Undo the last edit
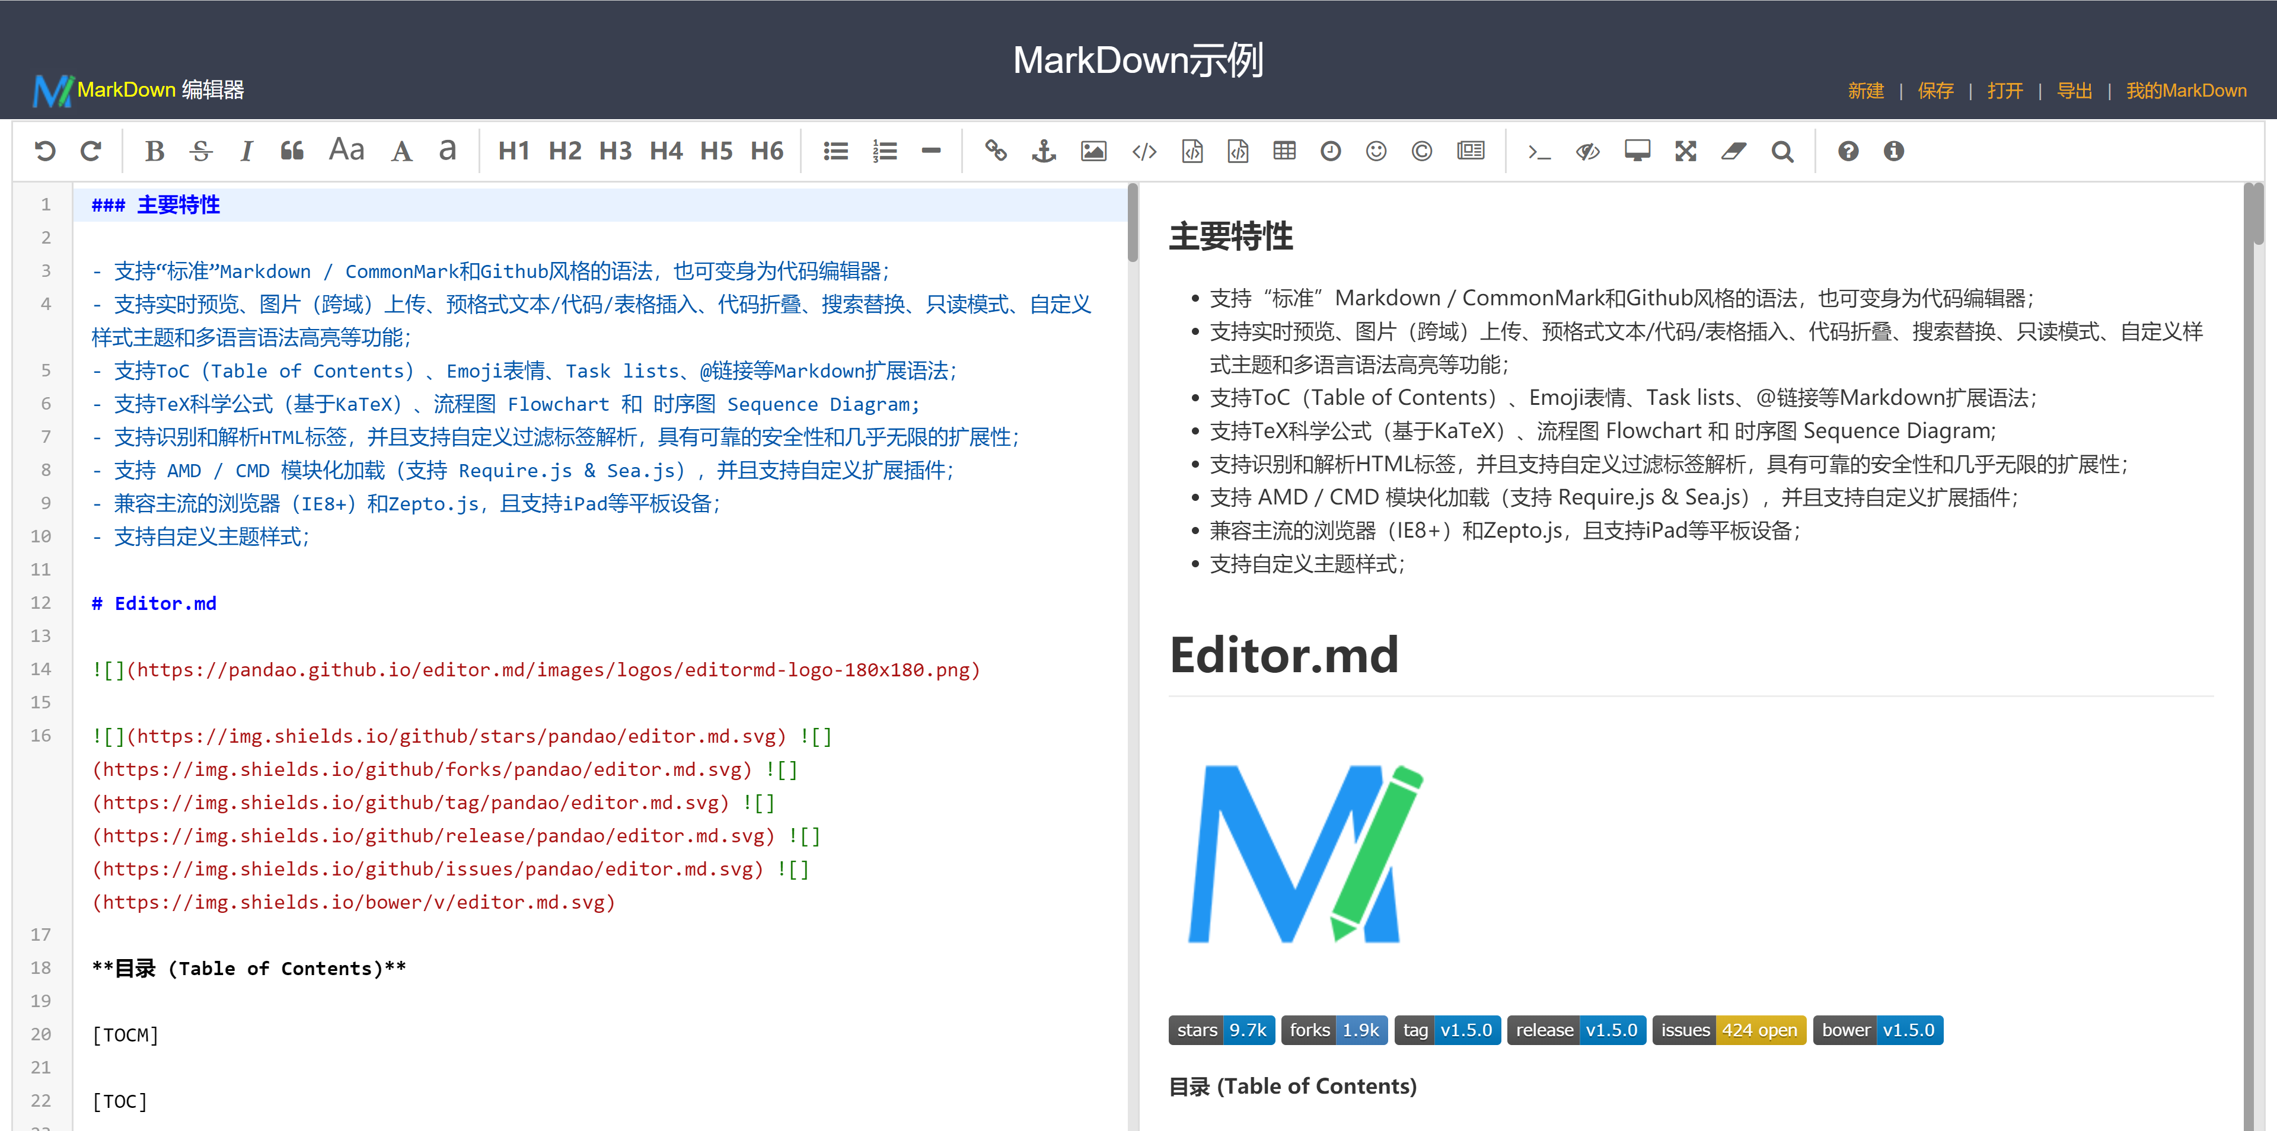The height and width of the screenshot is (1131, 2277). pyautogui.click(x=46, y=151)
